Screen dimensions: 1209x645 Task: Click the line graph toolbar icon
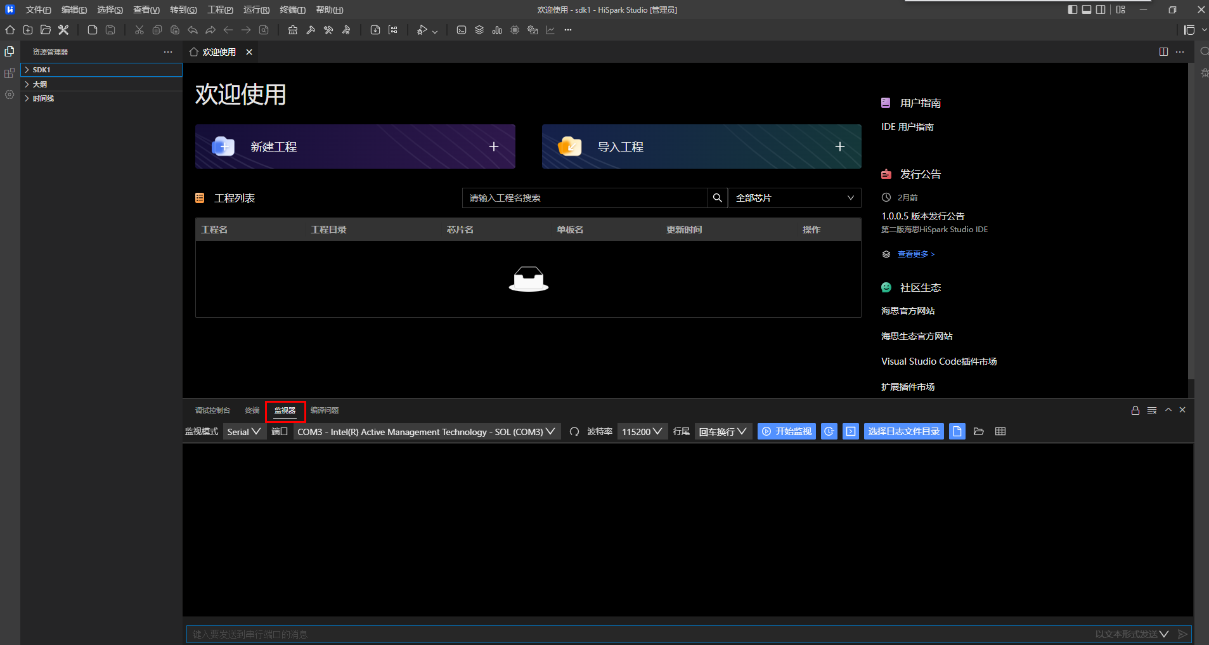(550, 30)
